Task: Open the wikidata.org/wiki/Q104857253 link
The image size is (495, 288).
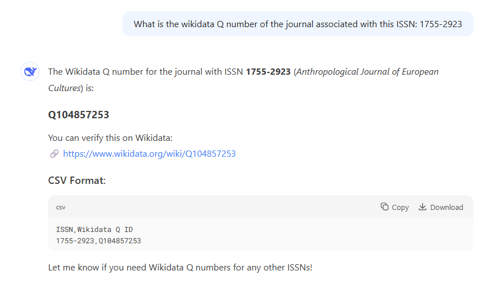Action: [x=149, y=154]
